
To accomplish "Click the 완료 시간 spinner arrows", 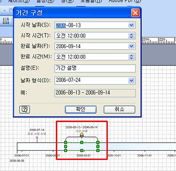I will click(x=132, y=57).
